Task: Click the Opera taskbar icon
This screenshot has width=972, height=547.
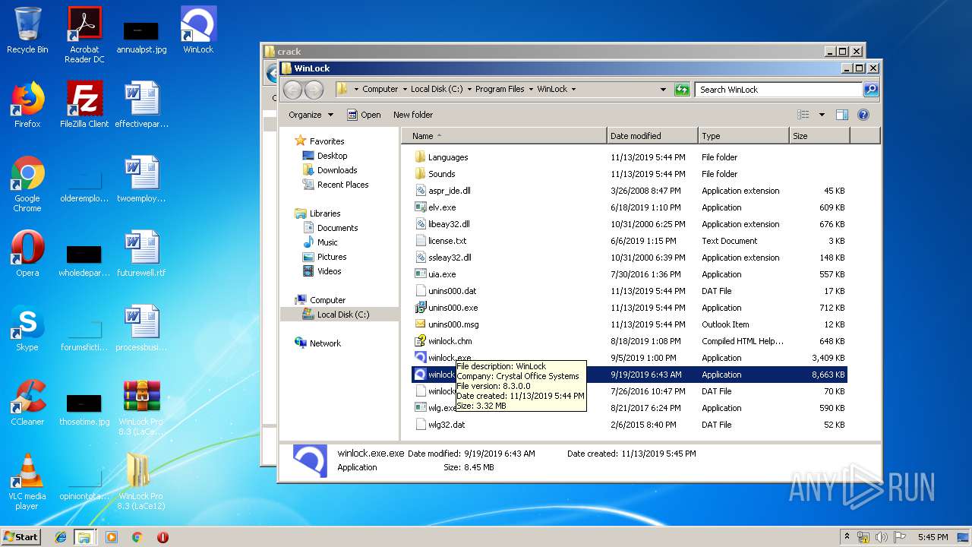Action: (163, 537)
